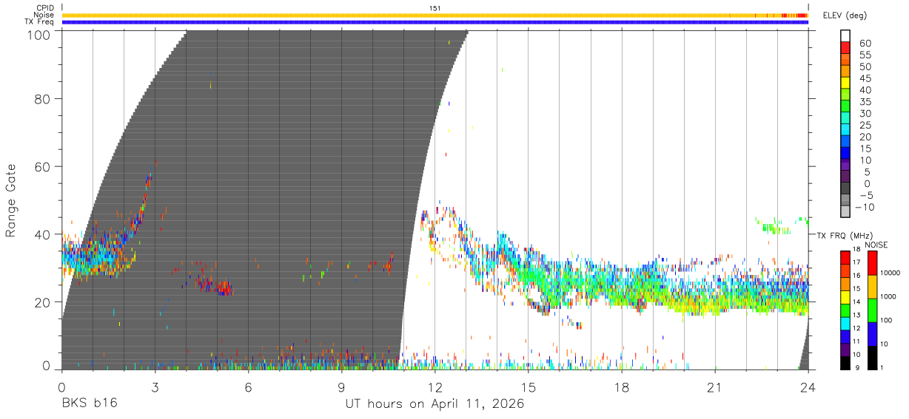Click the ELEV (deg) legend title
909x419 pixels.
tap(844, 16)
